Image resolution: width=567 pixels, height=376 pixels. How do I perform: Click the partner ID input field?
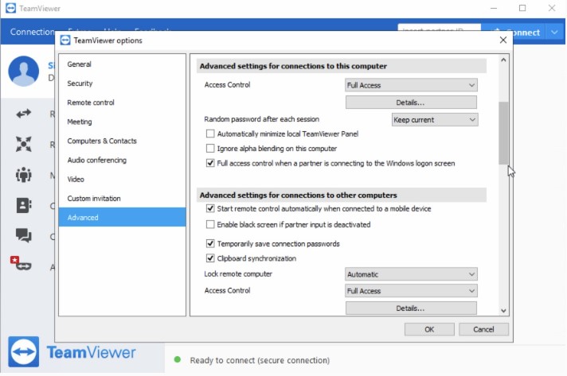[x=440, y=29]
